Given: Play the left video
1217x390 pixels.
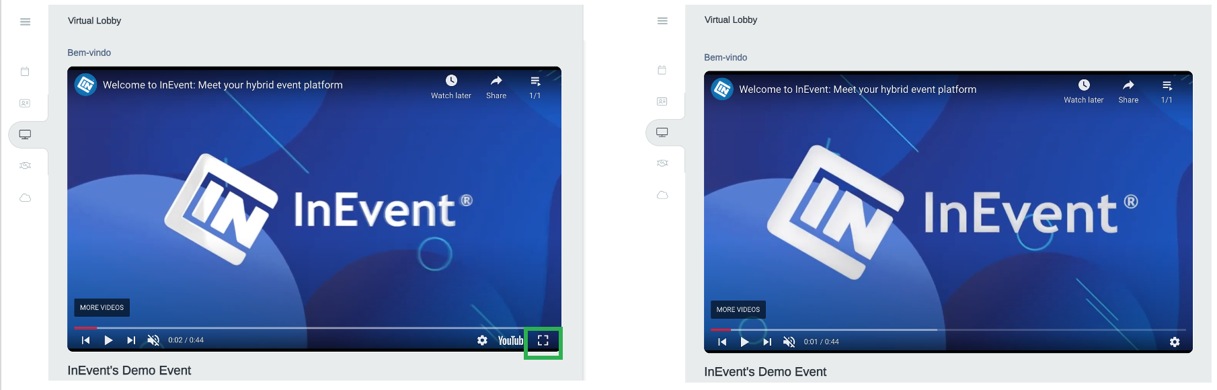Looking at the screenshot, I should pos(108,340).
